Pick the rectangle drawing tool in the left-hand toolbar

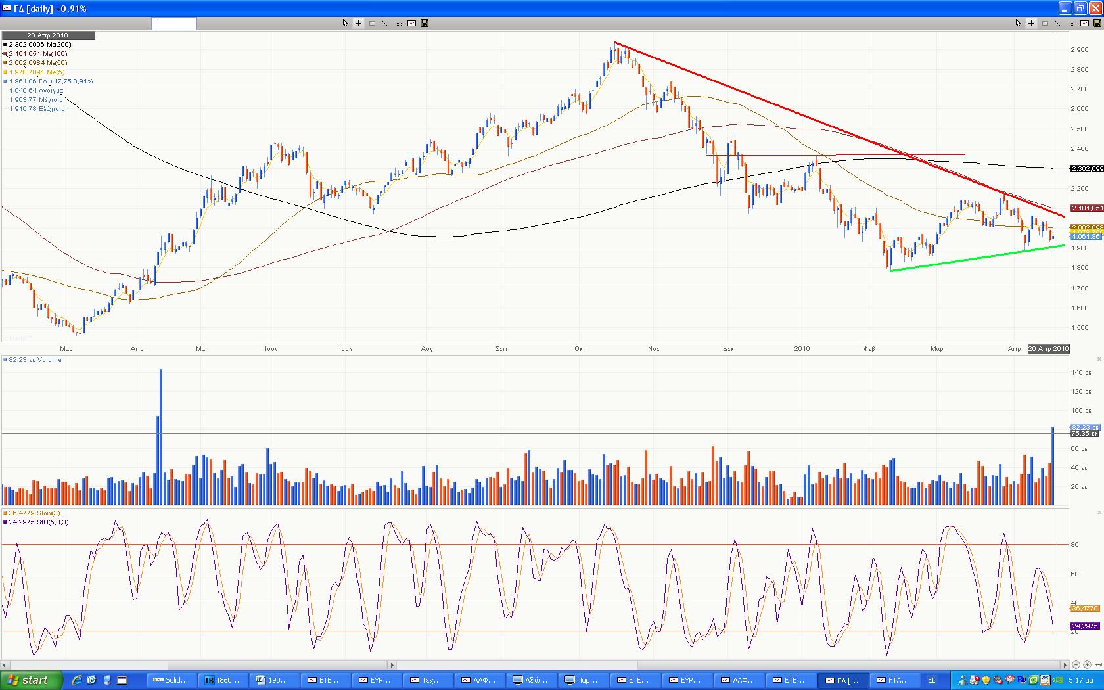pyautogui.click(x=372, y=23)
